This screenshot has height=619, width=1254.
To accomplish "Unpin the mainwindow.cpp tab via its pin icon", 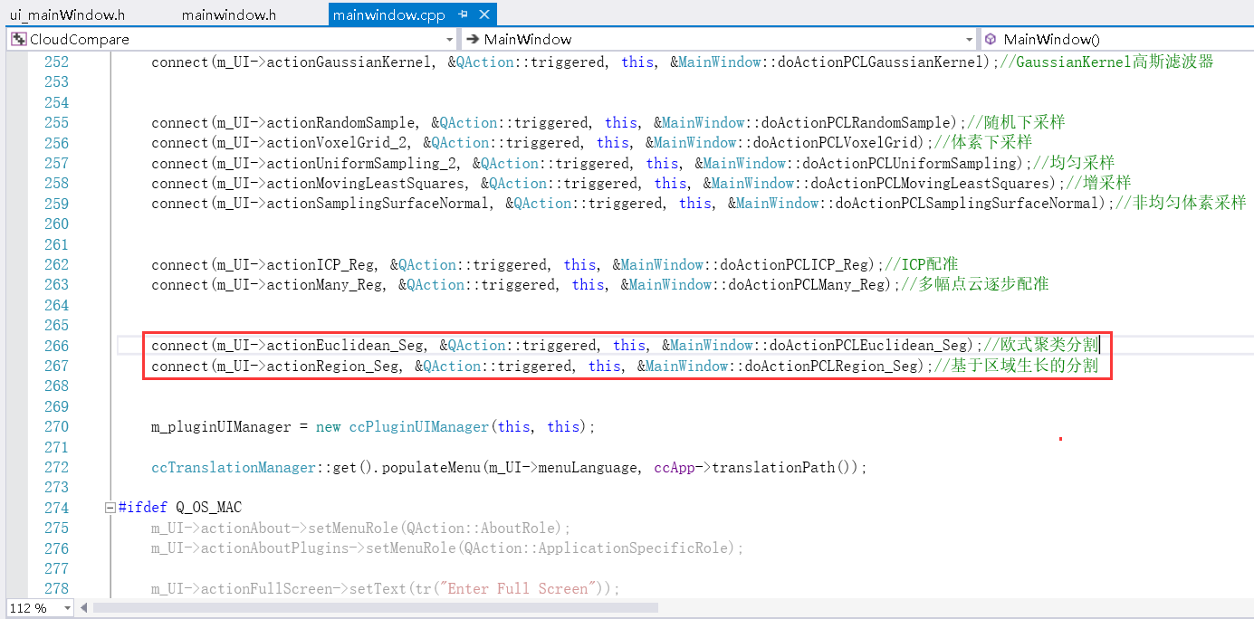I will tap(463, 14).
